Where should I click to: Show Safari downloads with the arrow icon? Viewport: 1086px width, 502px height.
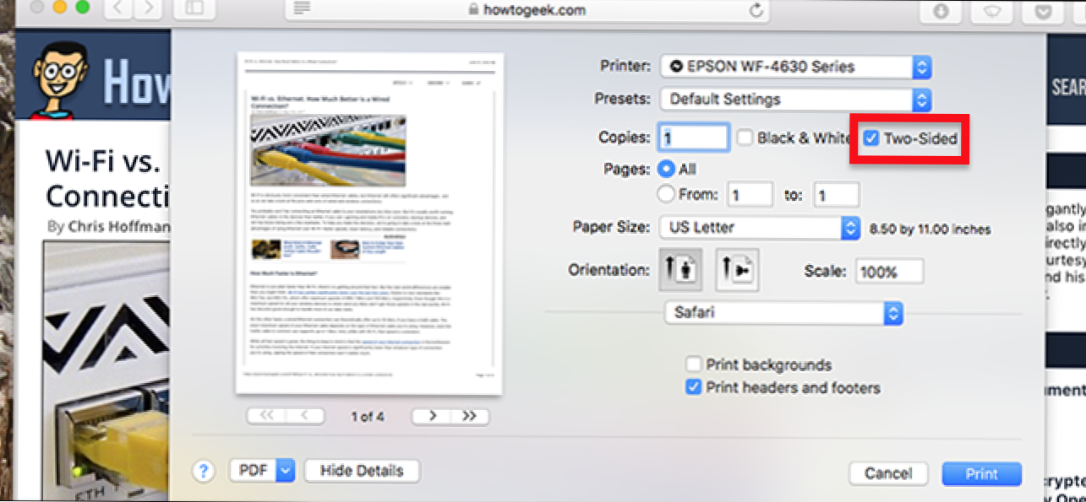(941, 11)
